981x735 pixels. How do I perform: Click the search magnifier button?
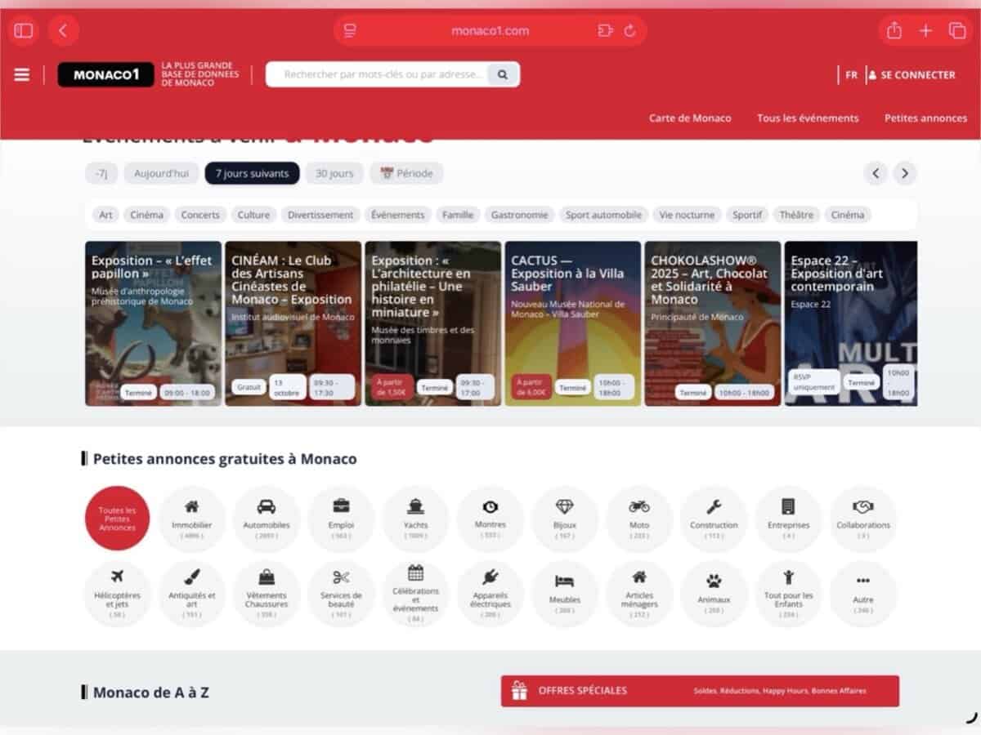coord(503,74)
